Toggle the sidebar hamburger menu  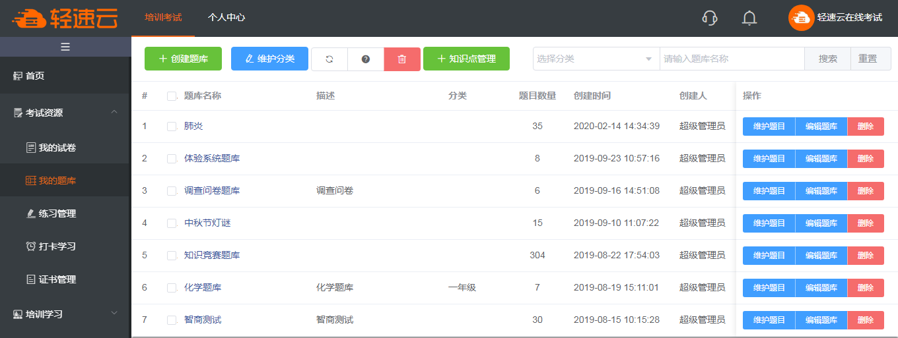[65, 47]
